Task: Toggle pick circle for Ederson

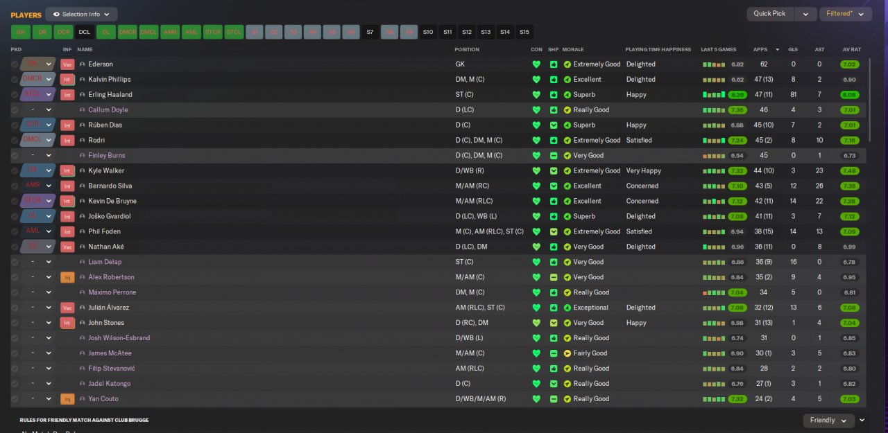Action: click(15, 64)
